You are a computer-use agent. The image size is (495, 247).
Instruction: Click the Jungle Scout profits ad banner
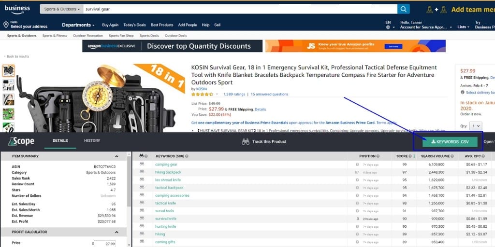pyautogui.click(x=355, y=46)
